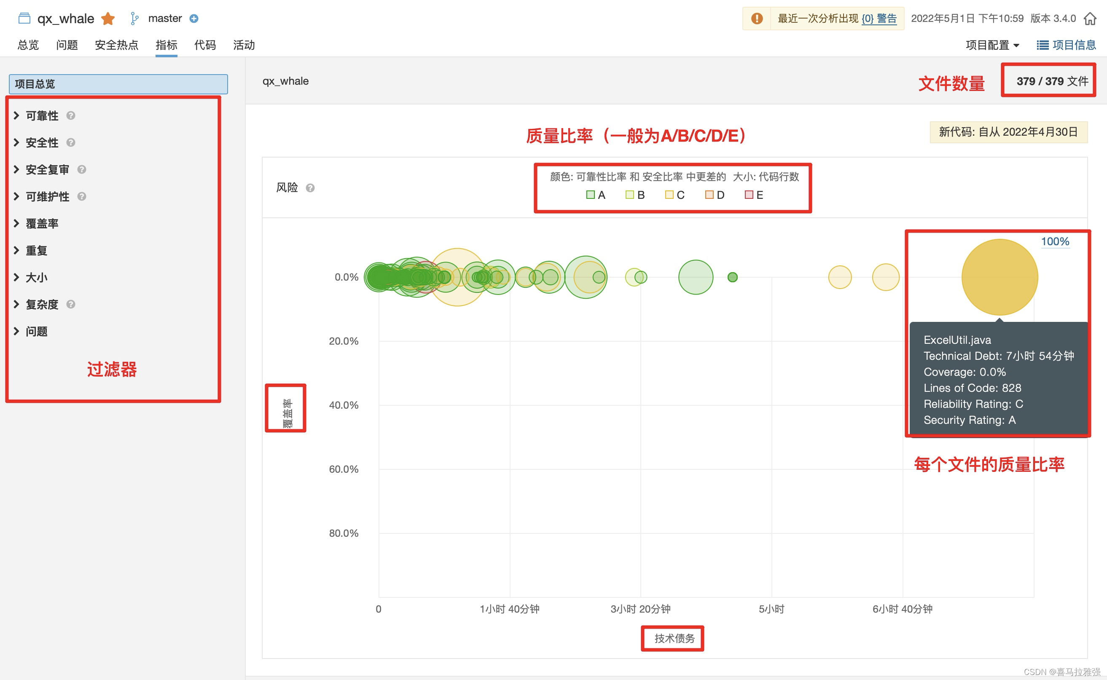Open help icon beside 安全复审

(x=81, y=169)
